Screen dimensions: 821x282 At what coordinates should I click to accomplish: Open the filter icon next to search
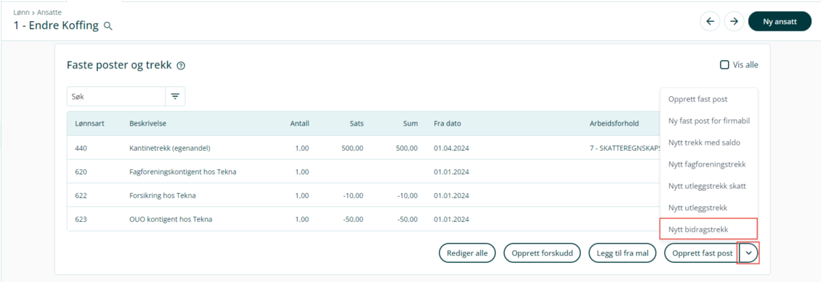pos(175,97)
